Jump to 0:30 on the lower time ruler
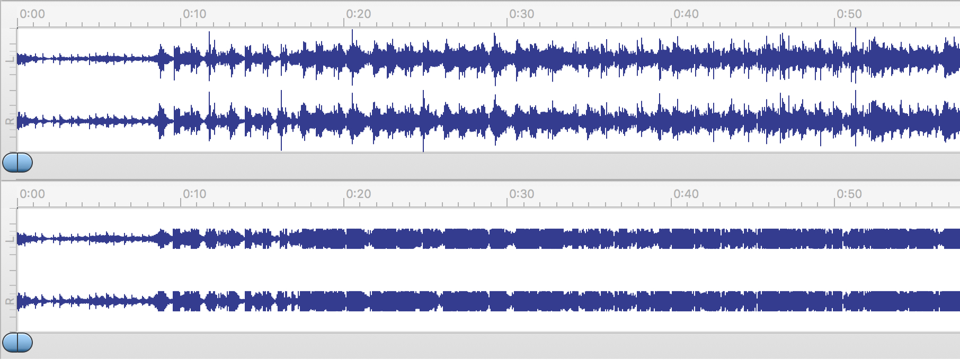960x360 pixels. [521, 194]
